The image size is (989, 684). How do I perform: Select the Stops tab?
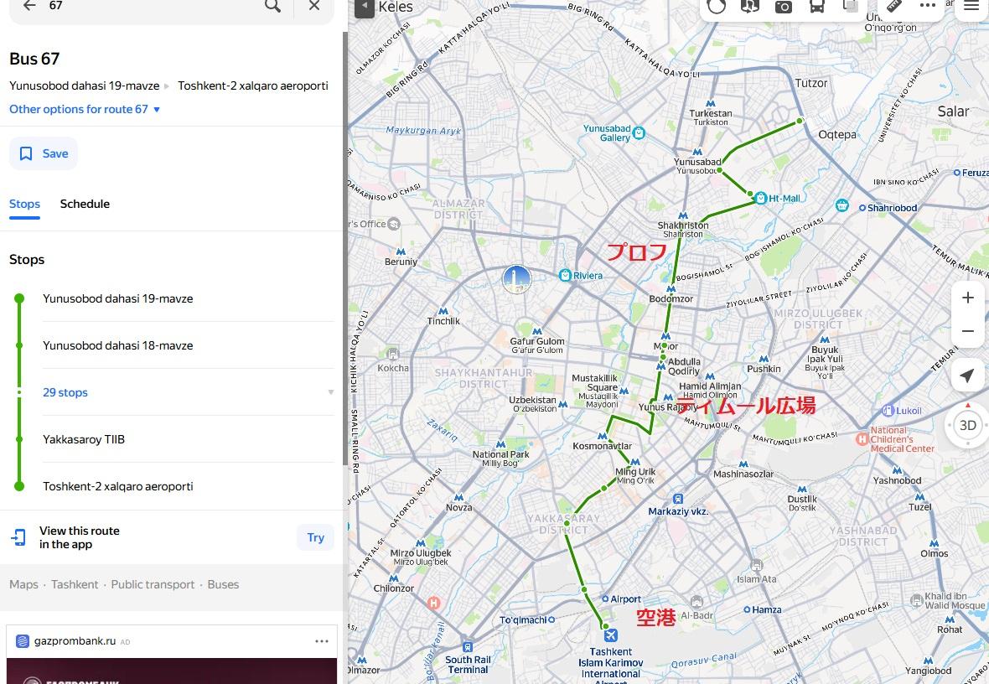(x=24, y=204)
